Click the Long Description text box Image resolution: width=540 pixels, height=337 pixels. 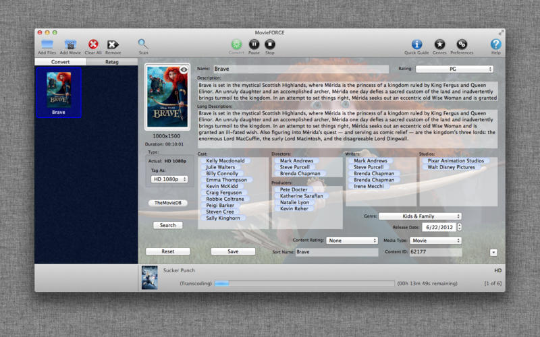coord(348,129)
